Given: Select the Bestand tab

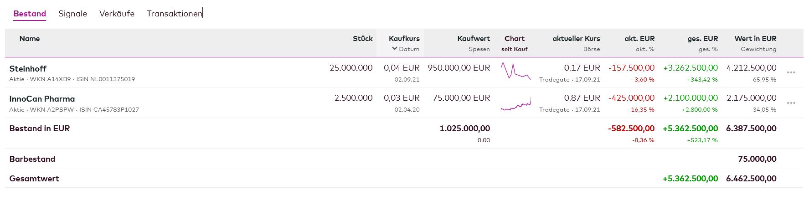Looking at the screenshot, I should click(x=30, y=14).
